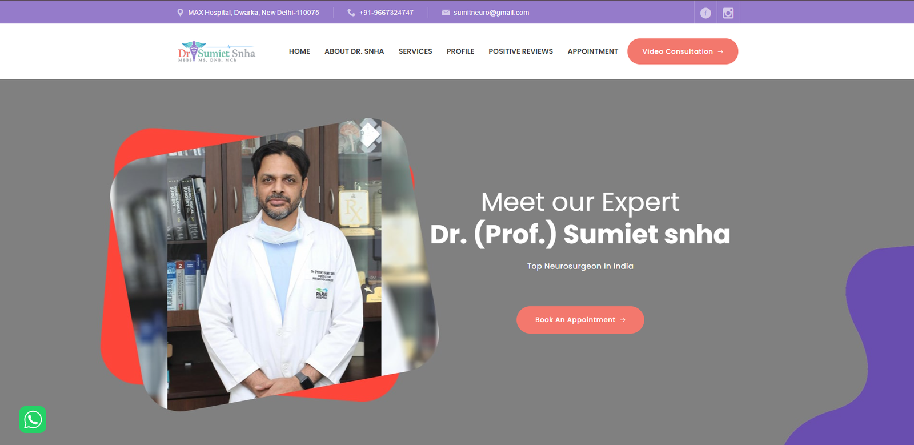This screenshot has width=914, height=445.
Task: Open the Instagram icon link
Action: [x=728, y=13]
